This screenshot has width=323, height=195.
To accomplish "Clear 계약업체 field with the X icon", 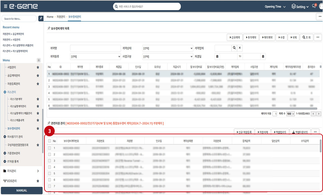I will 240,48.
